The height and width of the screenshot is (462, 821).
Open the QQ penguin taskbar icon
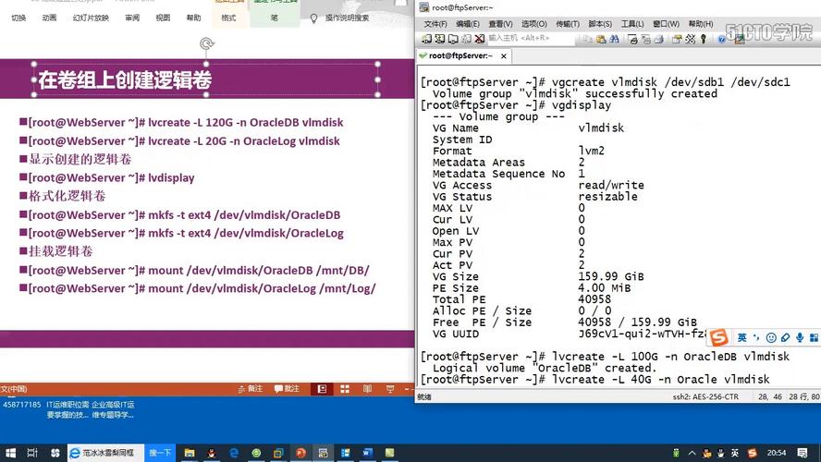point(212,453)
